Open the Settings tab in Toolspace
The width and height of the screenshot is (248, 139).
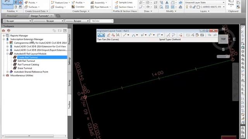point(69,61)
